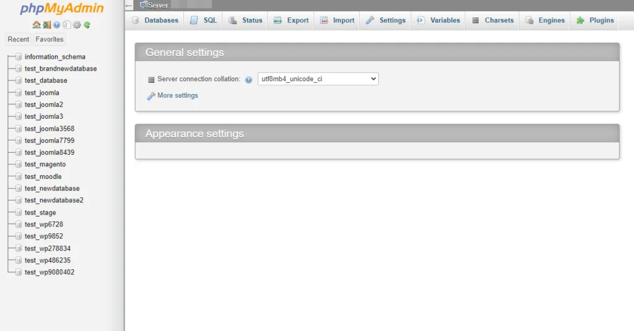634x331 pixels.
Task: Click database icon beside test_moodle
Action: click(x=18, y=176)
